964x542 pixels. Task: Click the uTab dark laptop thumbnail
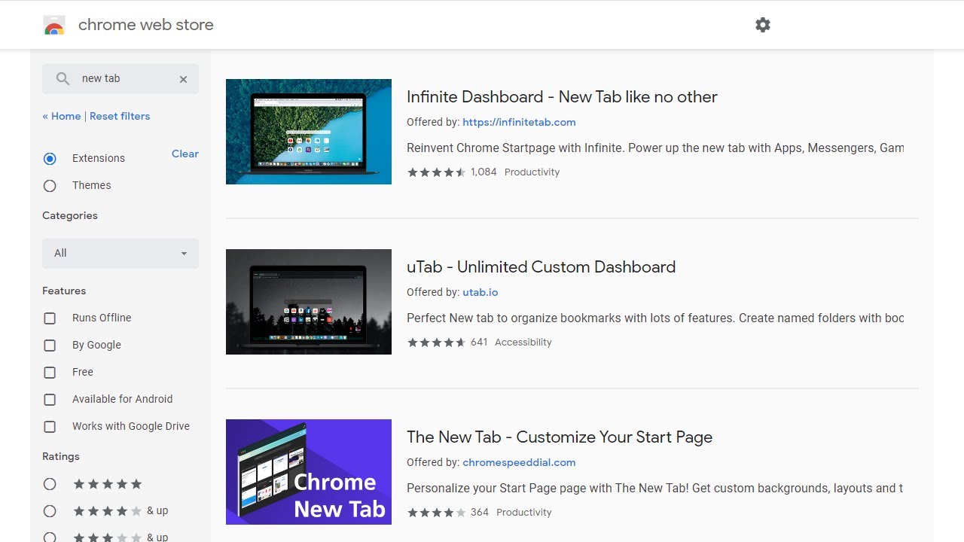(x=309, y=302)
